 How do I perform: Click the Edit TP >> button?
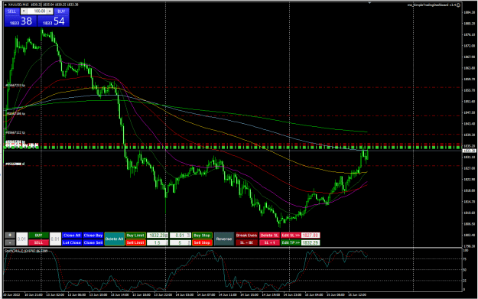[x=291, y=242]
